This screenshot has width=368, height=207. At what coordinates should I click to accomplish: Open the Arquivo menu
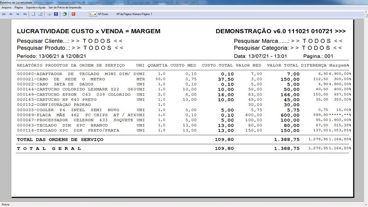pyautogui.click(x=6, y=7)
